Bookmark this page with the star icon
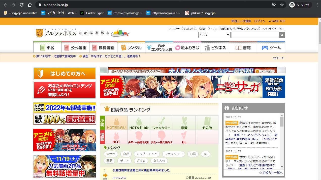This screenshot has width=321, height=180. [x=282, y=5]
